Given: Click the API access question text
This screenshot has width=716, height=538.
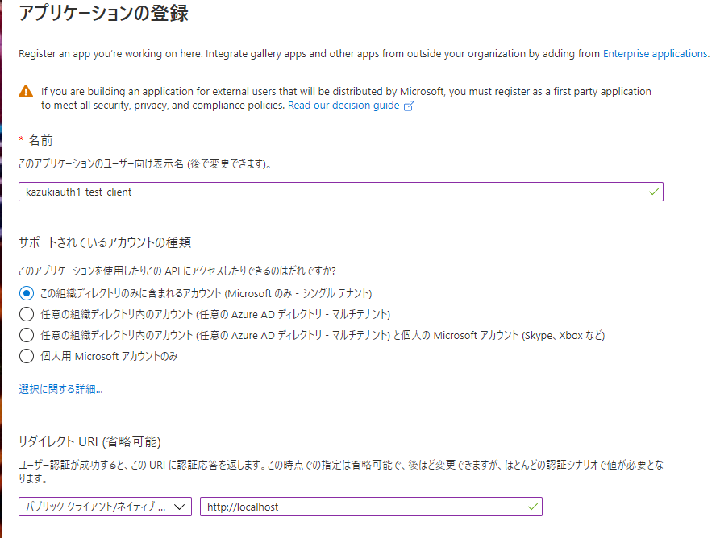Looking at the screenshot, I should coord(177,271).
